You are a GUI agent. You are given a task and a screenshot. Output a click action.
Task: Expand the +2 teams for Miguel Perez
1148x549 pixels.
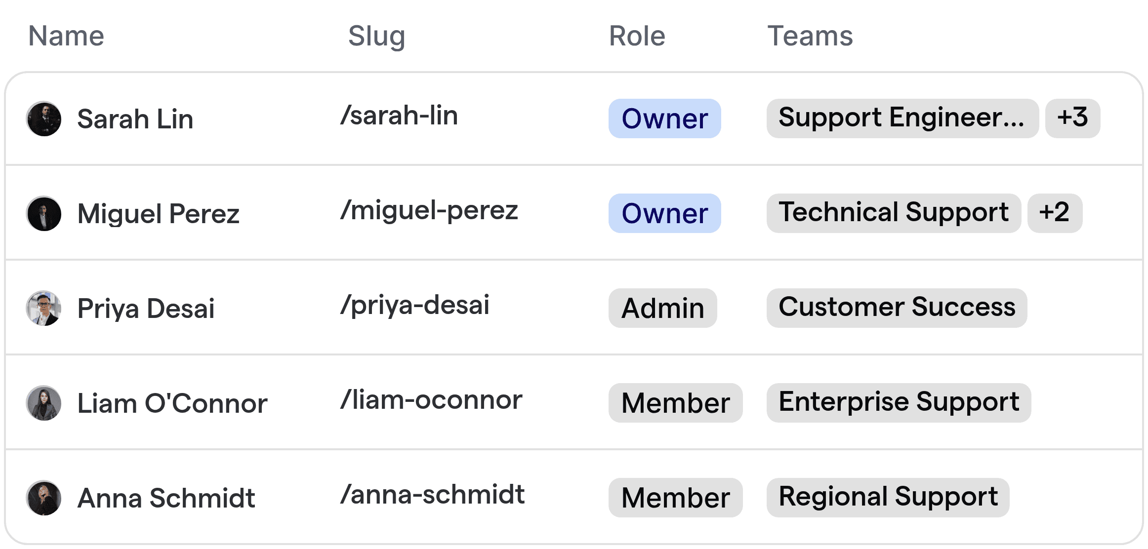pyautogui.click(x=1054, y=213)
